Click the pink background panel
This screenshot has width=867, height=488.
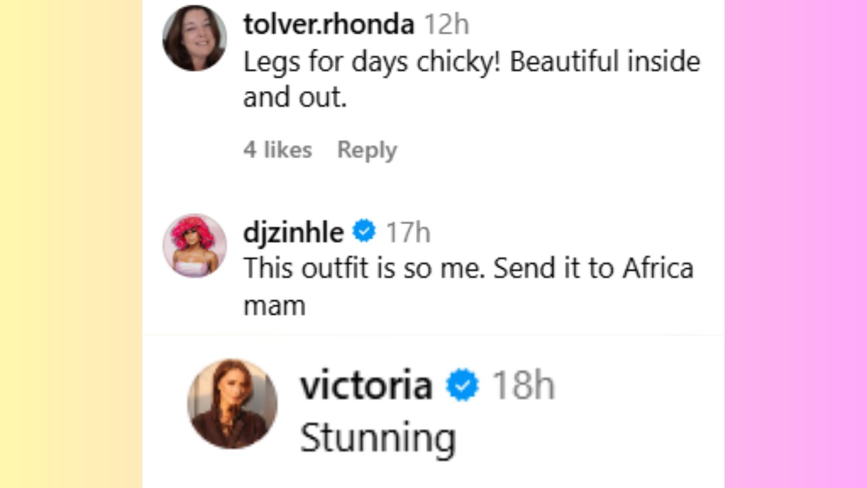tap(796, 244)
